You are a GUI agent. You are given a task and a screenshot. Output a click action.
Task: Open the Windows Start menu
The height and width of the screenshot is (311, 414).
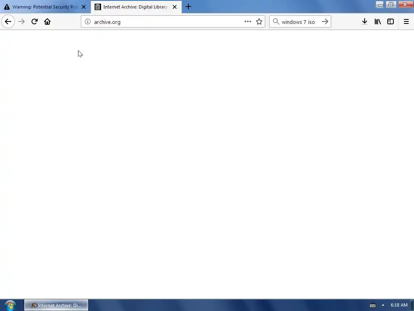pyautogui.click(x=10, y=305)
